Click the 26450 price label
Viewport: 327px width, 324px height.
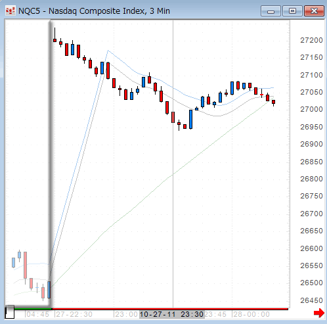[311, 300]
